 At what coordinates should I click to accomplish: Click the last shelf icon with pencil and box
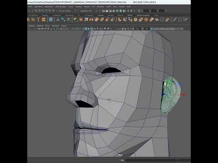[185, 19]
